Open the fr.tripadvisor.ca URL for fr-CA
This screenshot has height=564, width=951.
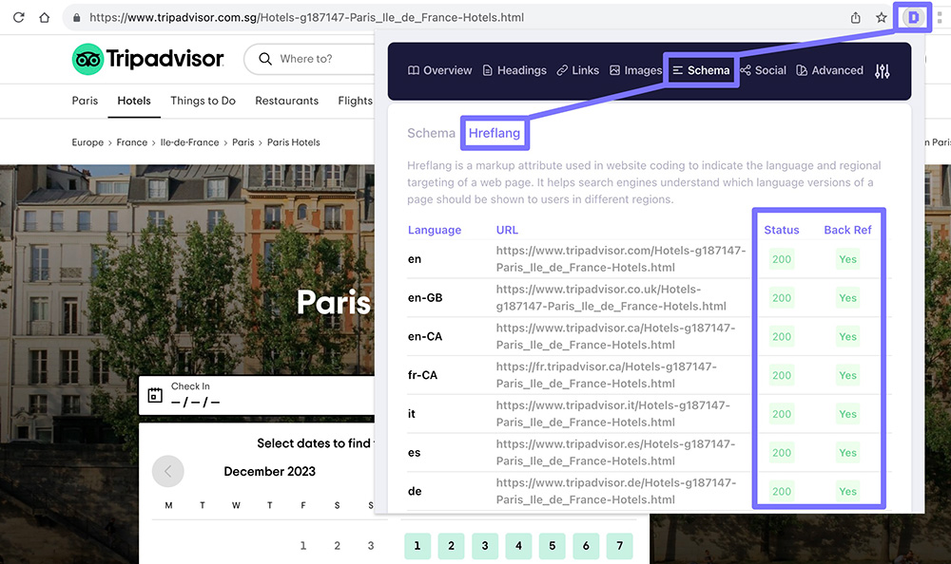(607, 376)
